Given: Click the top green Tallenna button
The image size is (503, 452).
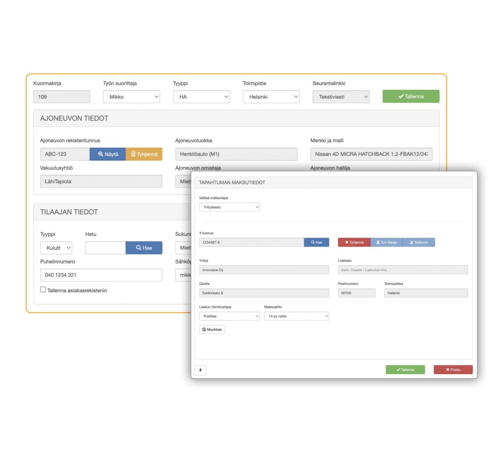Looking at the screenshot, I should tap(411, 97).
